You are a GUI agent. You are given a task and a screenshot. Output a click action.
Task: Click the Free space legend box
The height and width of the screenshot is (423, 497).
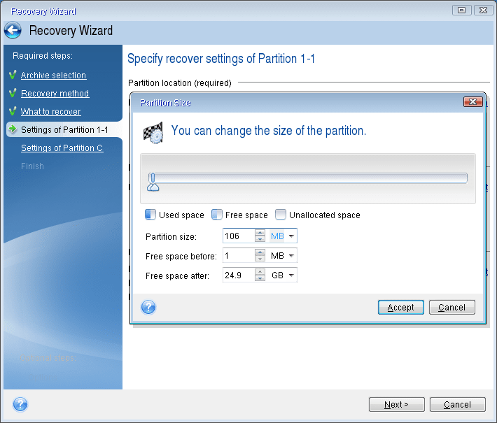pyautogui.click(x=217, y=215)
